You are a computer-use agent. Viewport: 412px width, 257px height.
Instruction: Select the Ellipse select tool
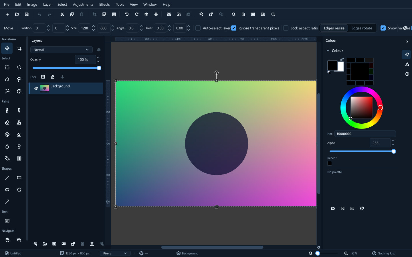(x=19, y=67)
